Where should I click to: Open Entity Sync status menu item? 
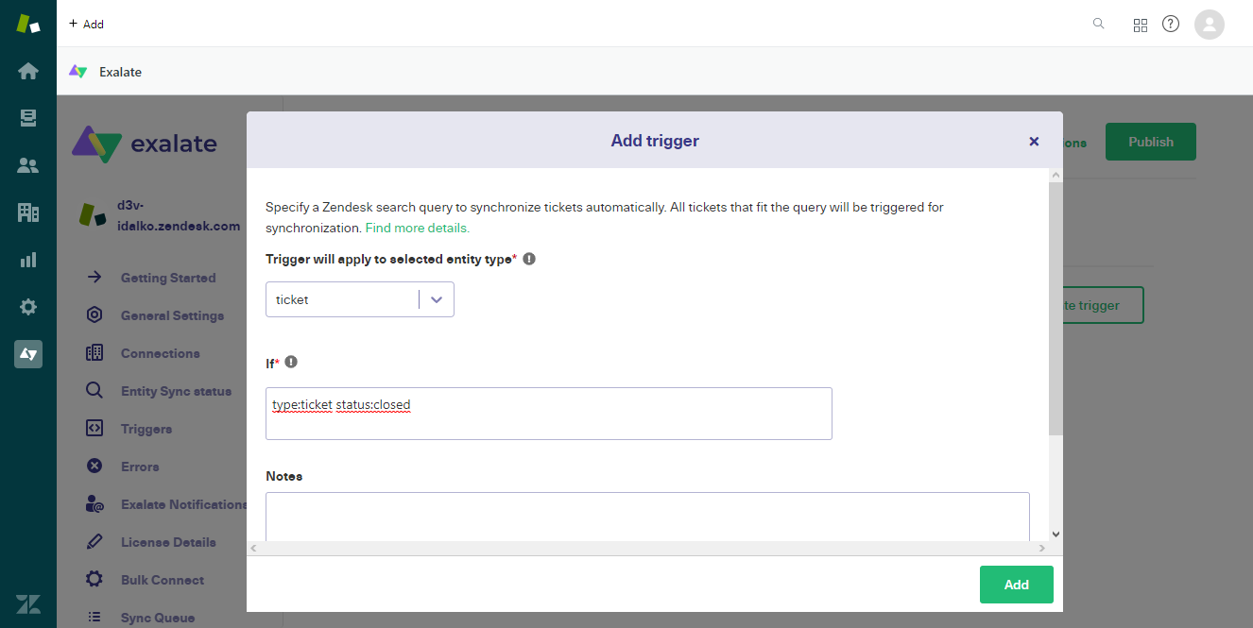pyautogui.click(x=176, y=391)
